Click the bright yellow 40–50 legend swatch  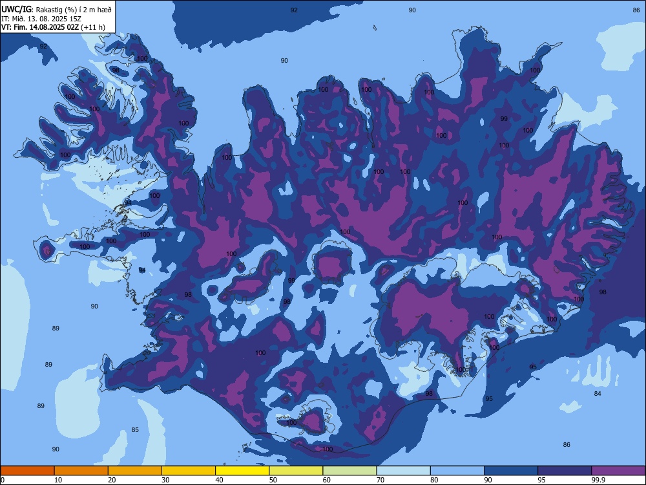click(x=242, y=471)
